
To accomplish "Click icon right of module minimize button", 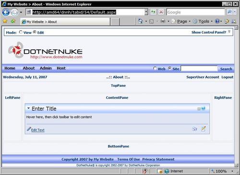I will (204, 108).
